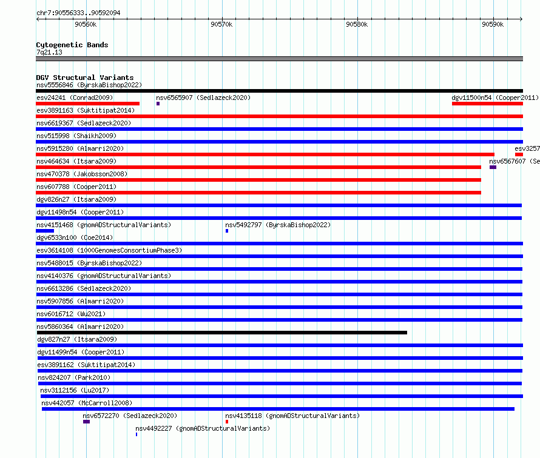Open esv3891163 (Suktitipat2014) label

86,110
